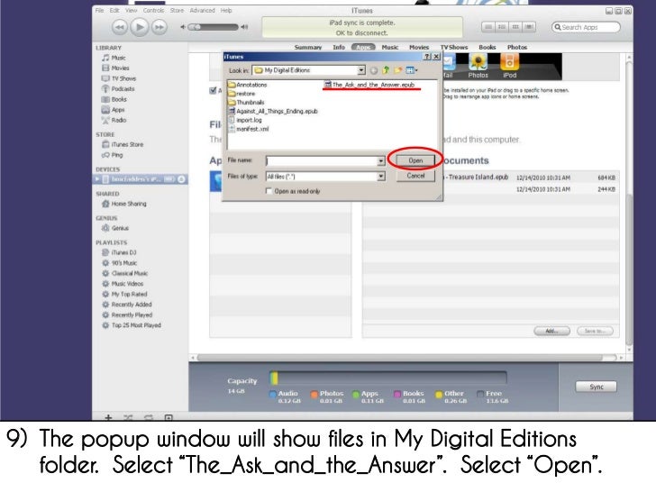Screen dimensions: 656x492
Task: Open the Advanced menu
Action: (x=202, y=11)
